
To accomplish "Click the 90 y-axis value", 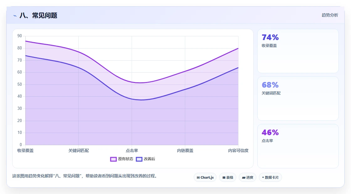I will click(20, 36).
